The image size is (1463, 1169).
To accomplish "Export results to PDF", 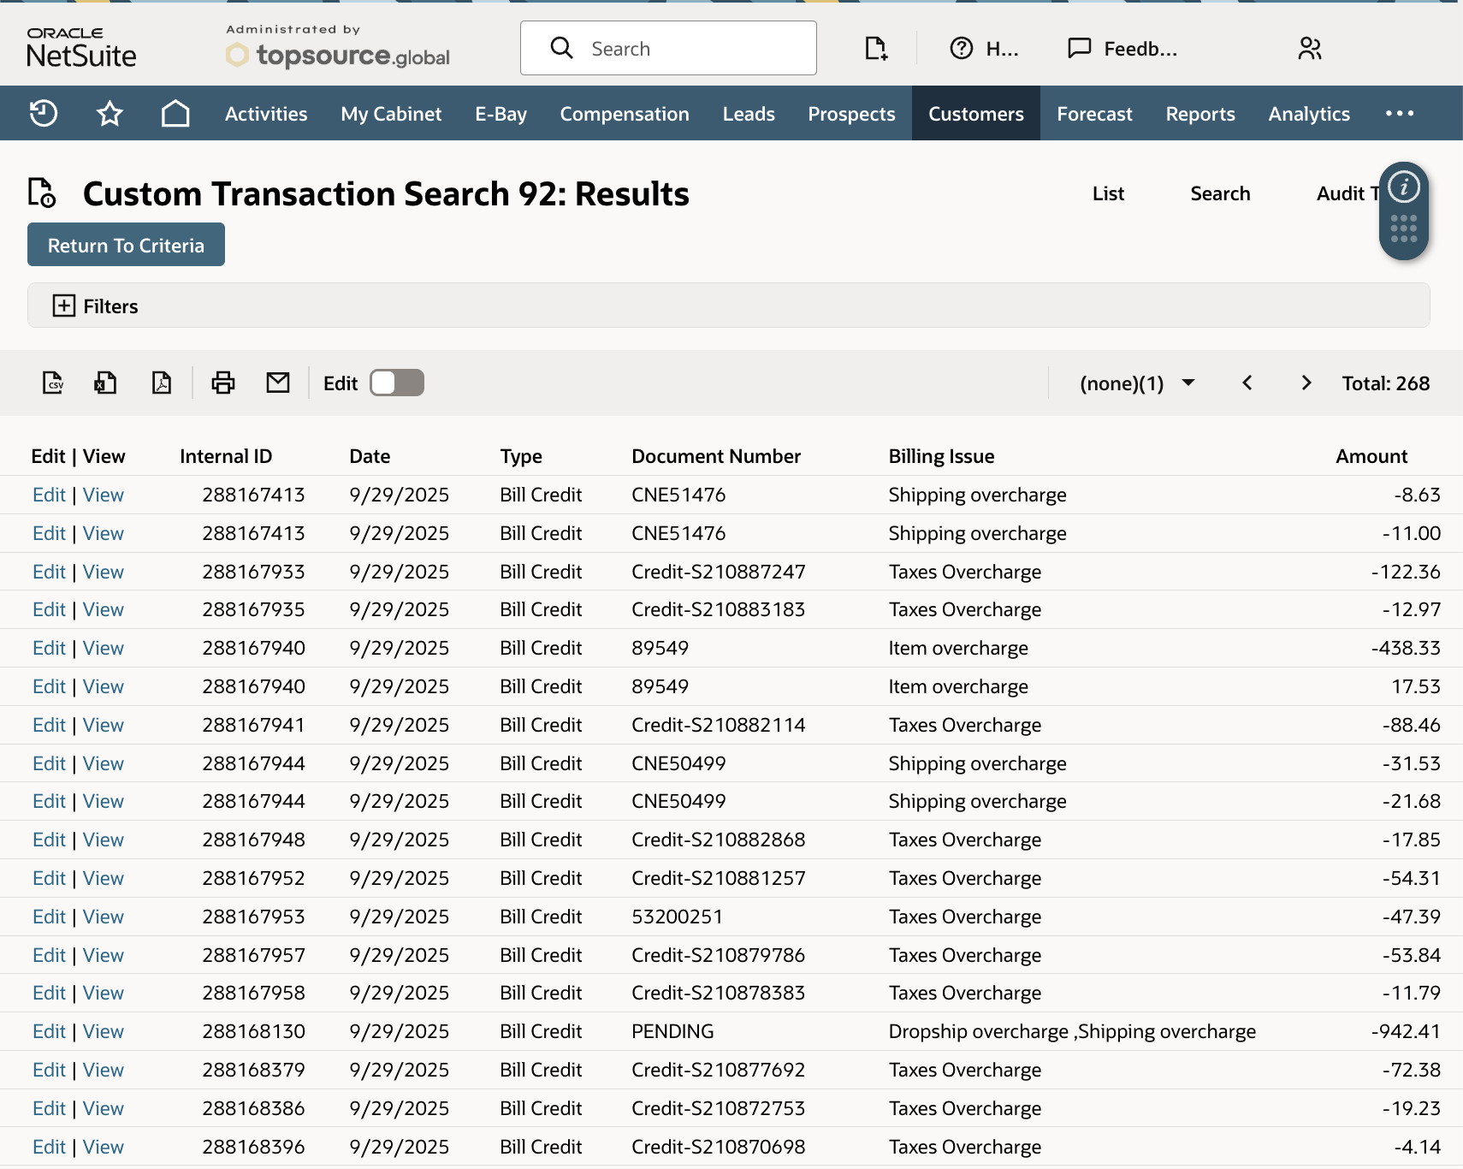I will 161,383.
